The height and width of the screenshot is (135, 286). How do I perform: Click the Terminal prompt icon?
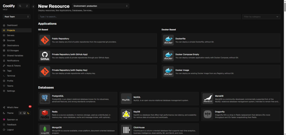4,76
